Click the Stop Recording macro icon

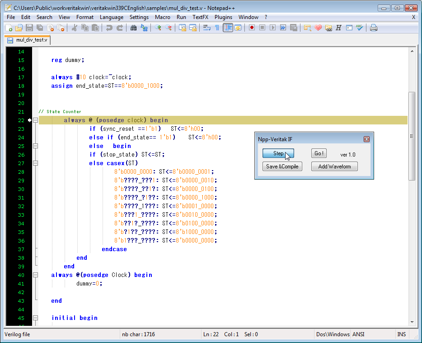pyautogui.click(x=262, y=28)
